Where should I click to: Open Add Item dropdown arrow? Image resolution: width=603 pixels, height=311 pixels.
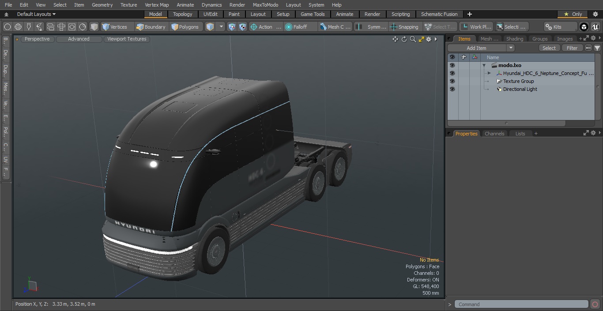coord(511,48)
